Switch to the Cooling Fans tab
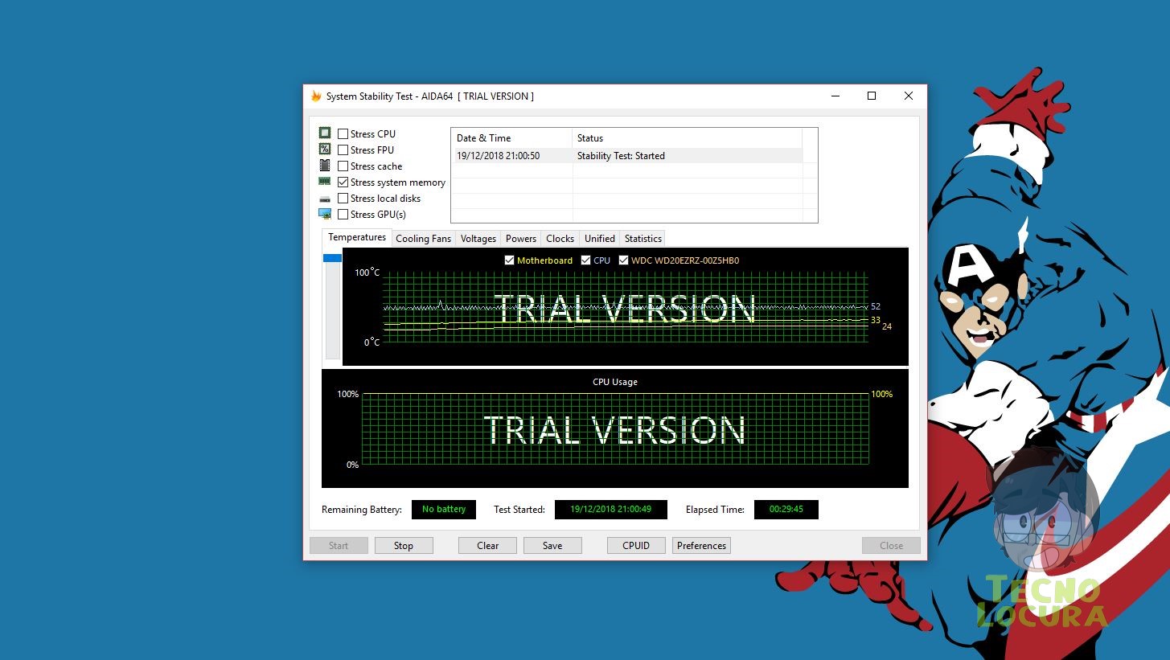 coord(424,239)
